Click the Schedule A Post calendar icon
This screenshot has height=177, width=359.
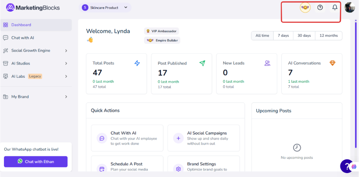[x=102, y=168]
